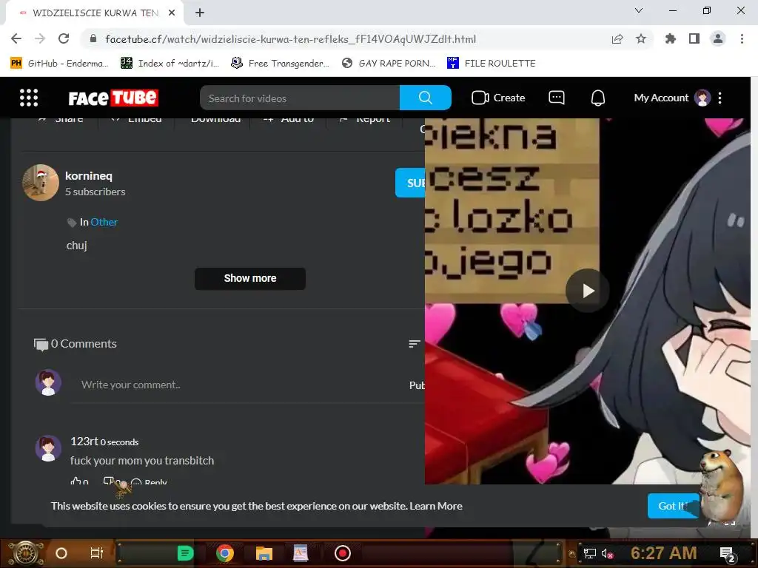Click the Show more button
The width and height of the screenshot is (758, 568).
(x=250, y=279)
